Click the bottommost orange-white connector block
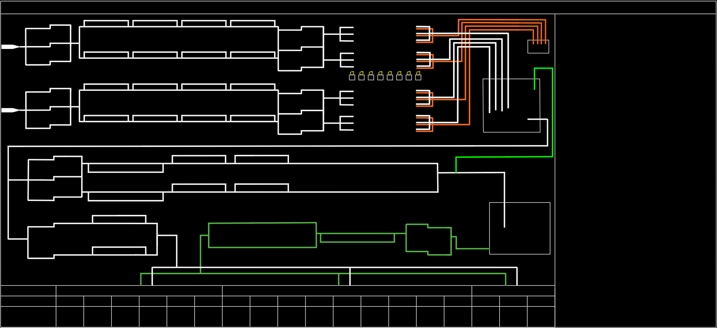The width and height of the screenshot is (717, 328). [424, 123]
